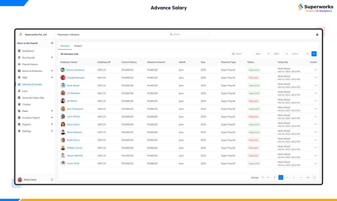This screenshot has width=337, height=201.
Task: Open Mark Wood employee name link
Action: tap(73, 85)
